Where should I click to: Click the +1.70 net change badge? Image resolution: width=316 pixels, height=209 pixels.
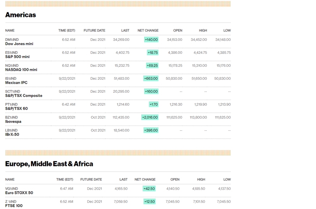pyautogui.click(x=154, y=104)
